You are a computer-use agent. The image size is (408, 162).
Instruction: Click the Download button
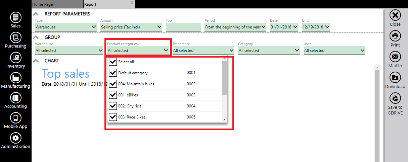pyautogui.click(x=395, y=77)
